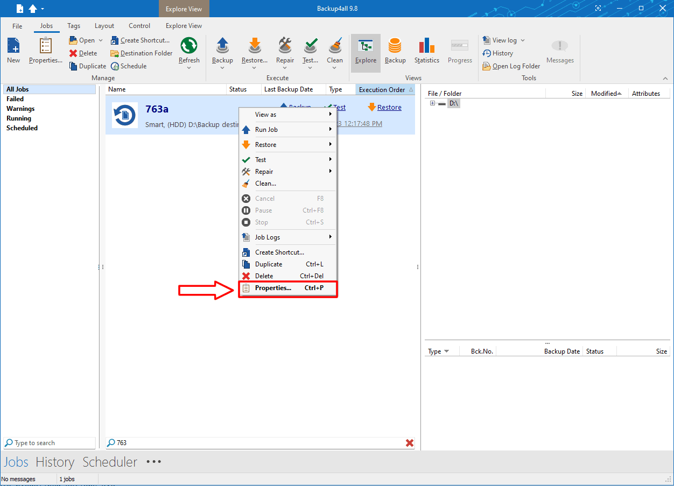
Task: Open the Statistics view
Action: click(x=426, y=51)
